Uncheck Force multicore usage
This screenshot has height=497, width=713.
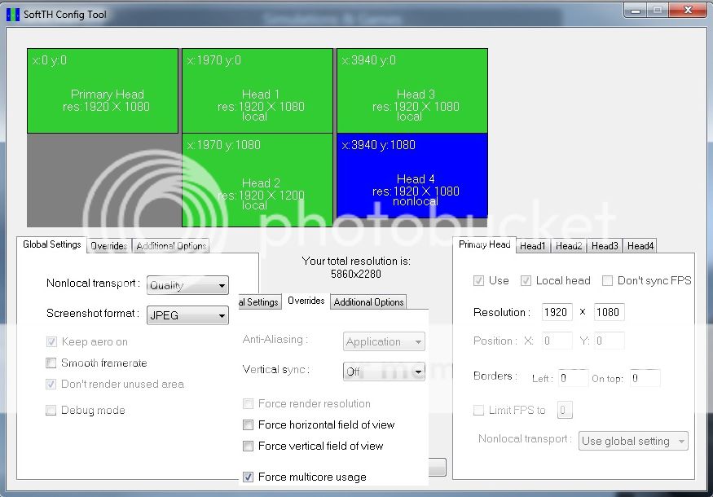[x=249, y=477]
